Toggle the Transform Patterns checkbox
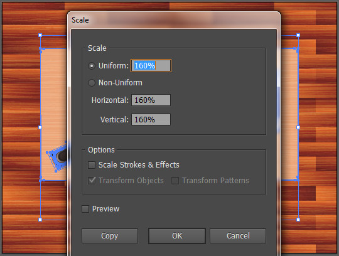Image resolution: width=339 pixels, height=256 pixels. [x=175, y=181]
